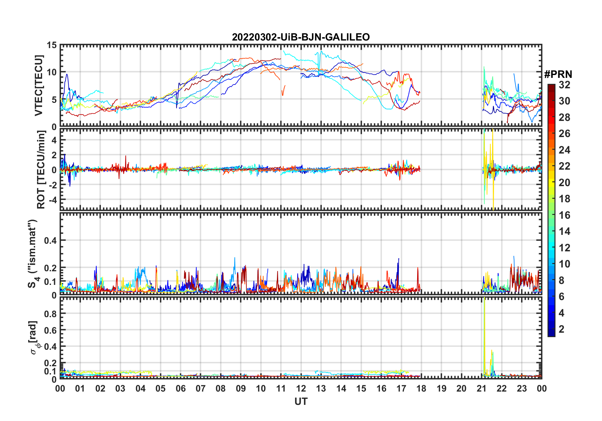Select colorbar tick label 2

click(x=561, y=329)
